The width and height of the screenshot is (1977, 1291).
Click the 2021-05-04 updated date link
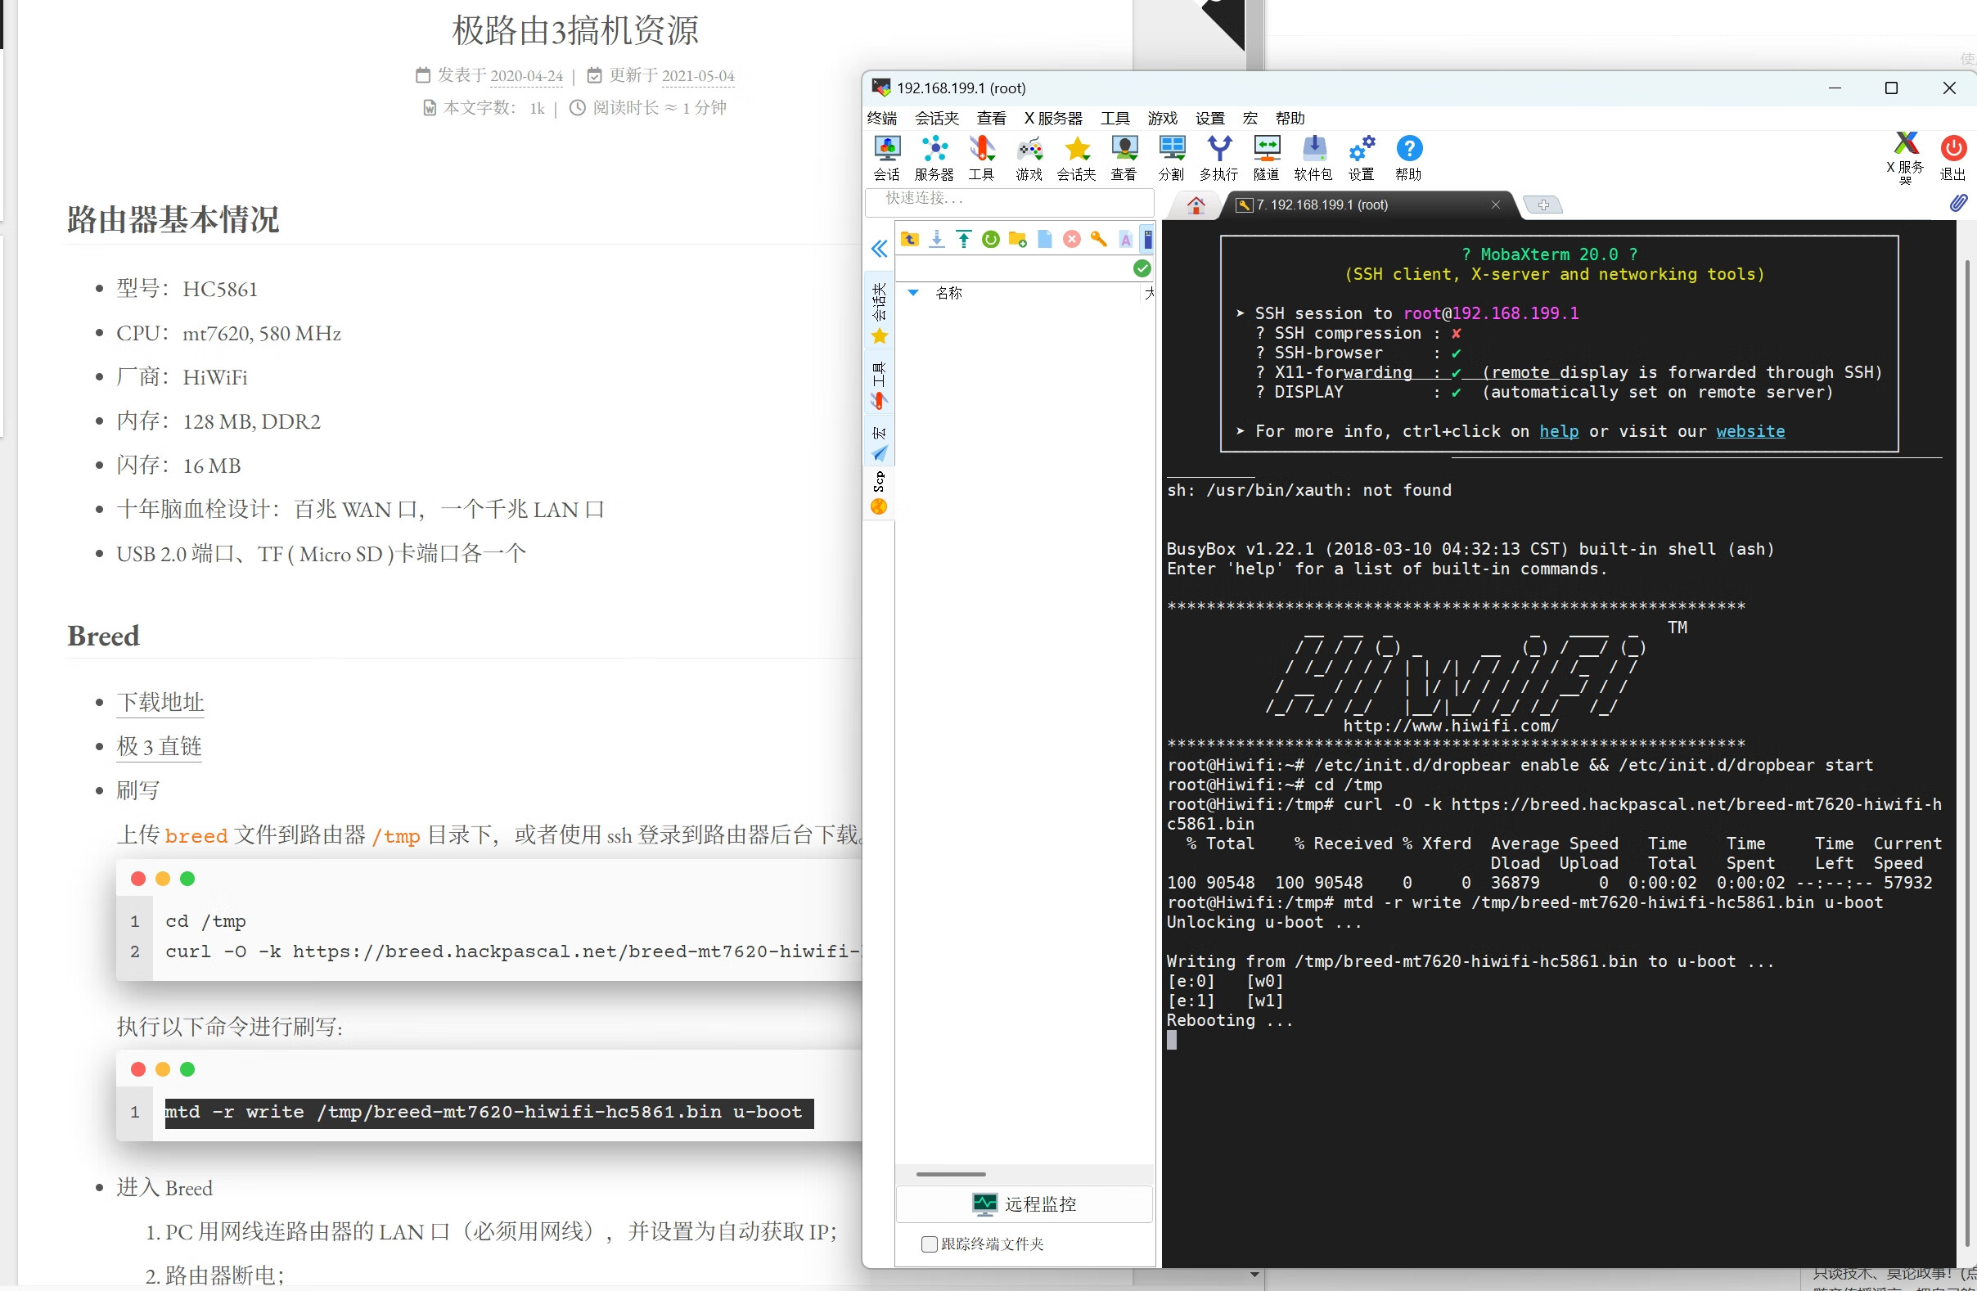coord(697,75)
